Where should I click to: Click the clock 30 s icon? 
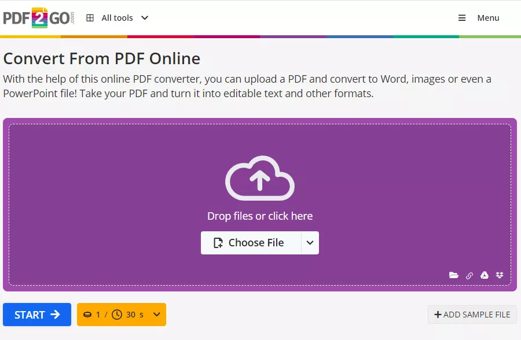point(117,315)
